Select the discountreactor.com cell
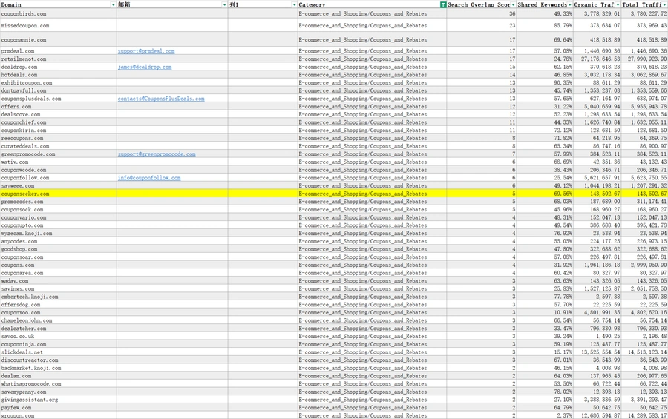The width and height of the screenshot is (668, 419). click(59, 360)
